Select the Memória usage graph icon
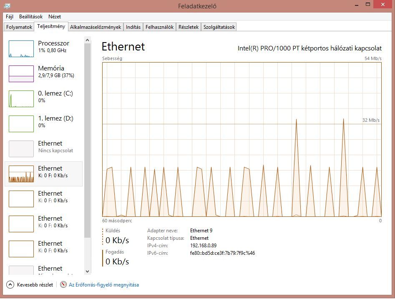 pyautogui.click(x=21, y=74)
